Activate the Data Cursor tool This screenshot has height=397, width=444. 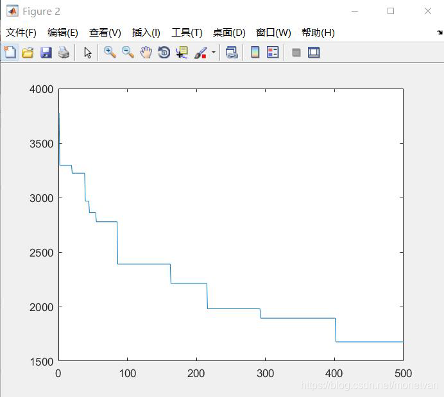point(182,53)
